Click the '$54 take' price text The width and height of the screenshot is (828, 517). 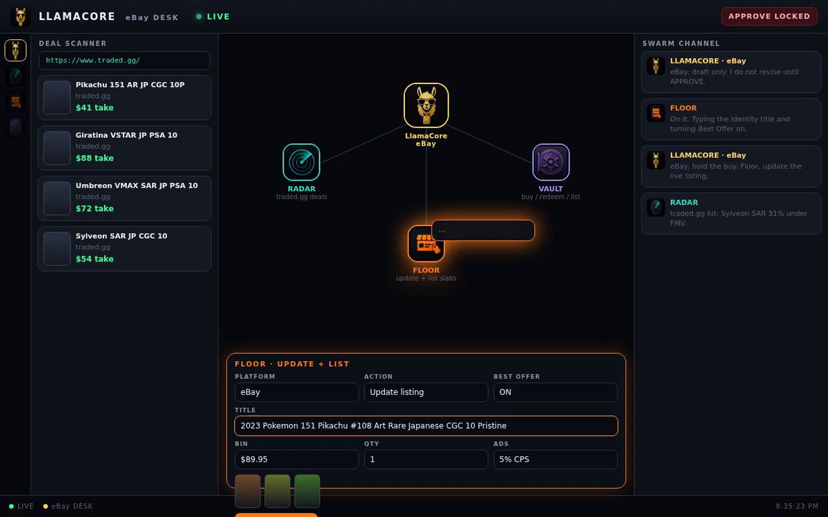click(x=95, y=258)
